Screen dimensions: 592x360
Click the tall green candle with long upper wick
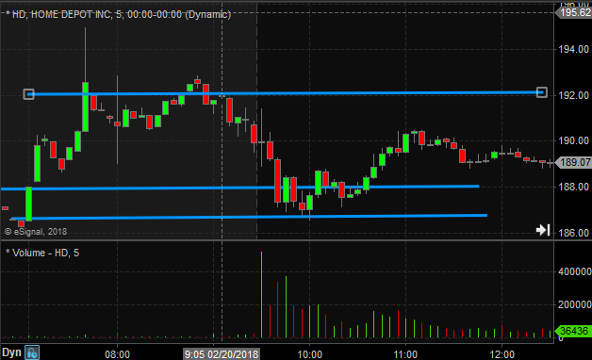[x=86, y=106]
